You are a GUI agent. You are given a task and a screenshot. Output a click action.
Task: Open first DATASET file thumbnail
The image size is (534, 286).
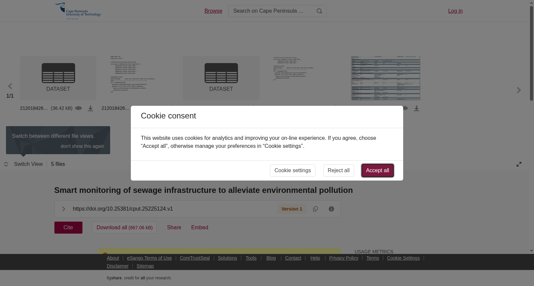58,78
